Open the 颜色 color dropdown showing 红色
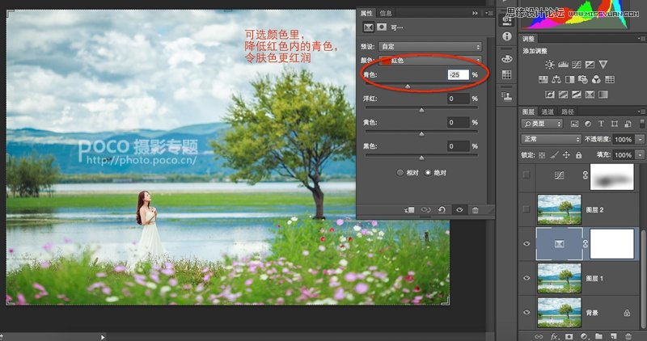The width and height of the screenshot is (647, 341). coord(430,61)
